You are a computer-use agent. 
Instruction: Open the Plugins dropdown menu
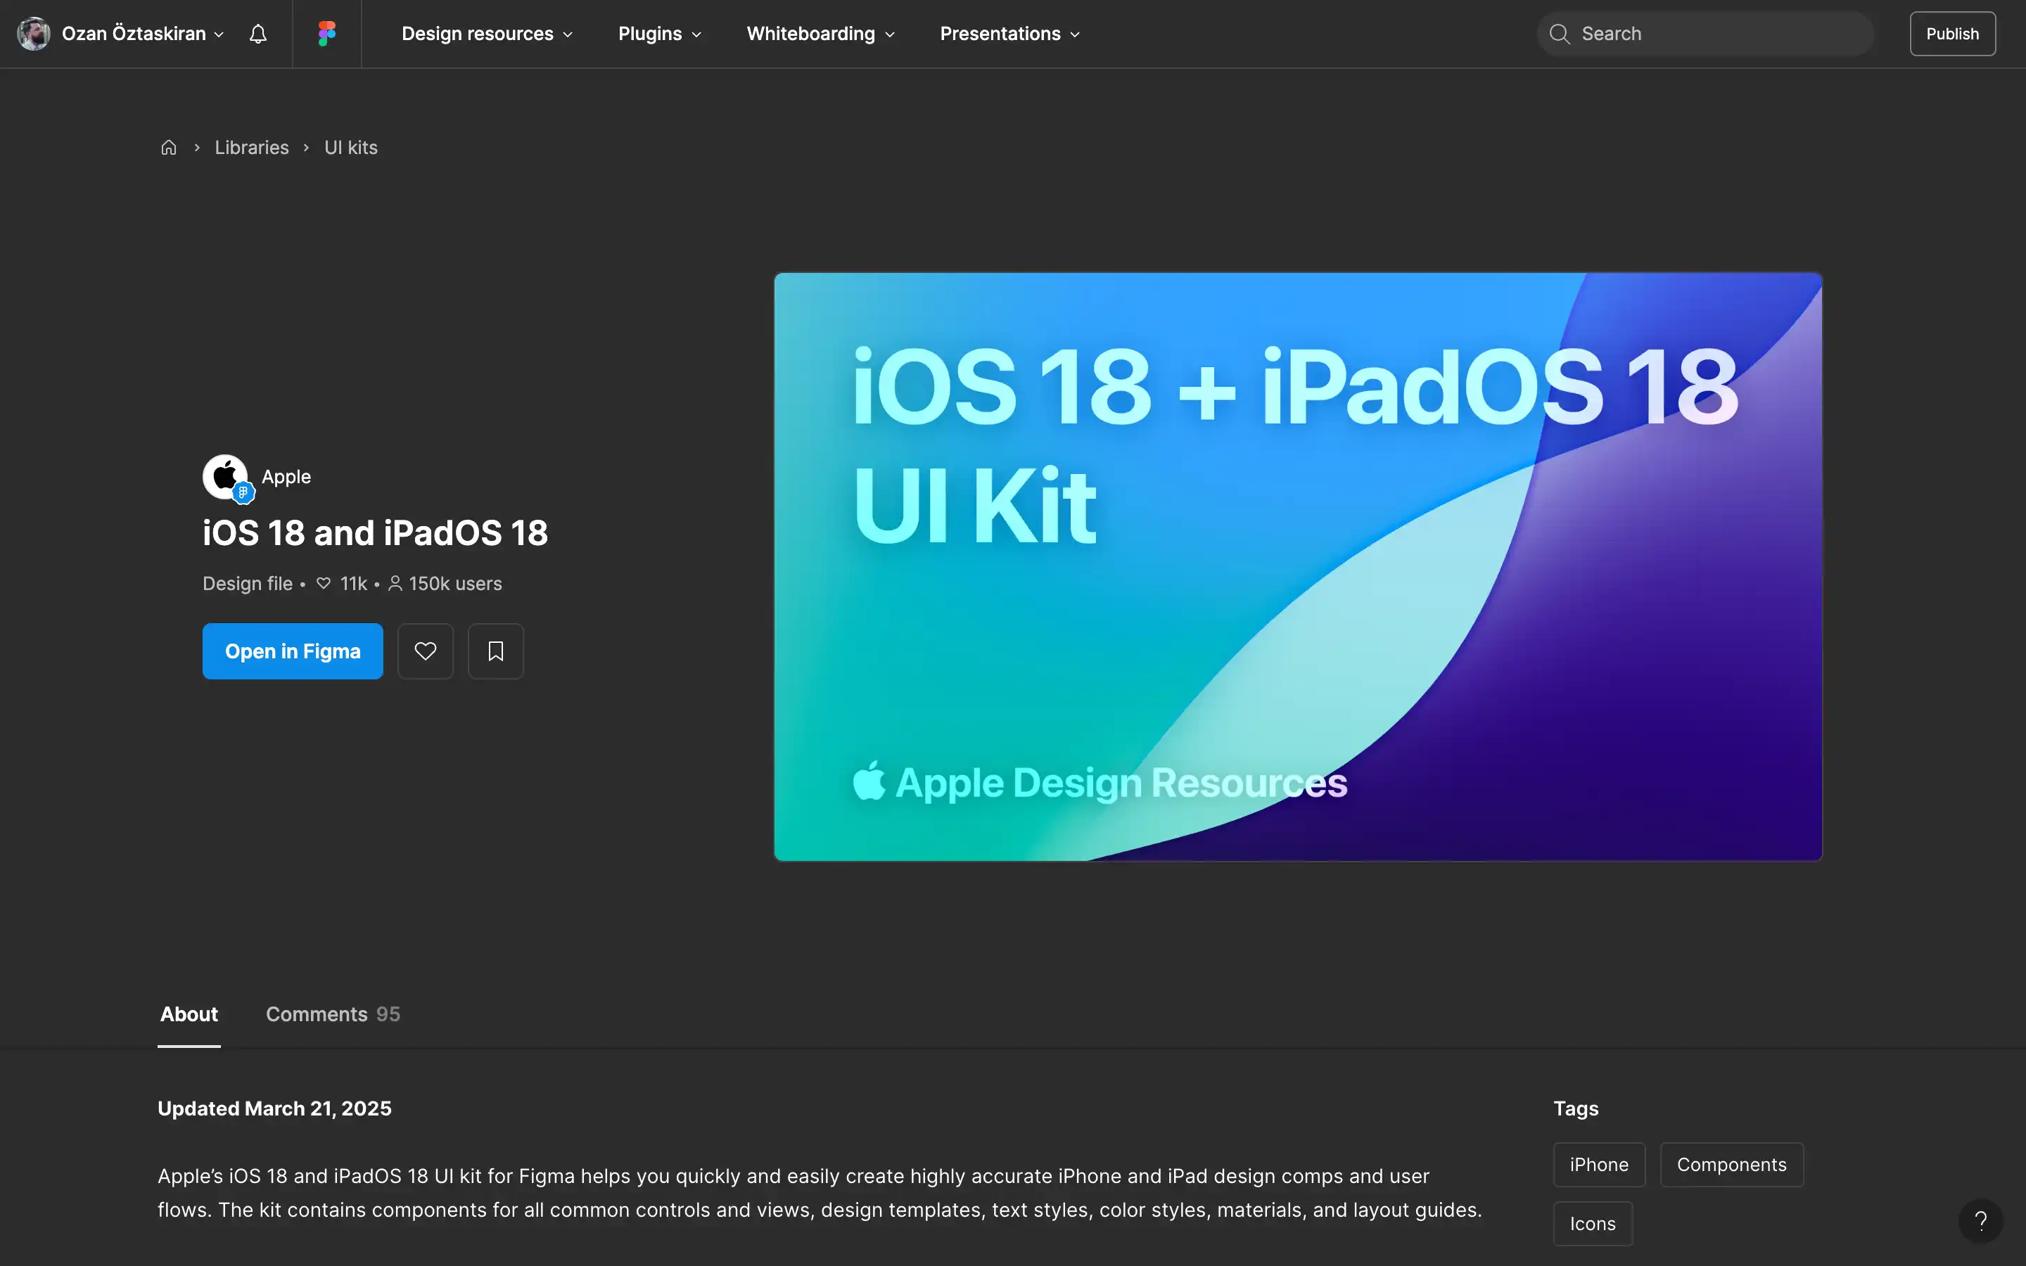tap(660, 34)
